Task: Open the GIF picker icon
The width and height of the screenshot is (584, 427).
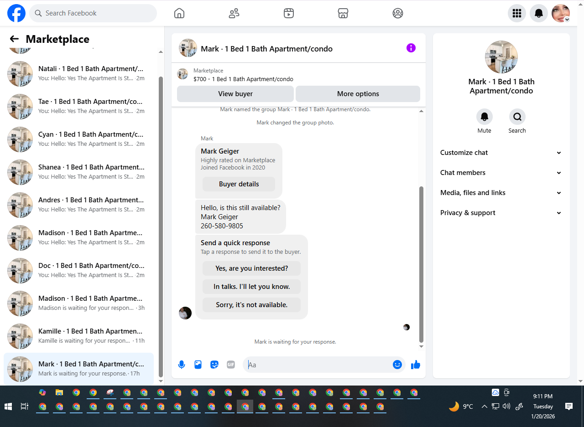Action: click(x=231, y=365)
